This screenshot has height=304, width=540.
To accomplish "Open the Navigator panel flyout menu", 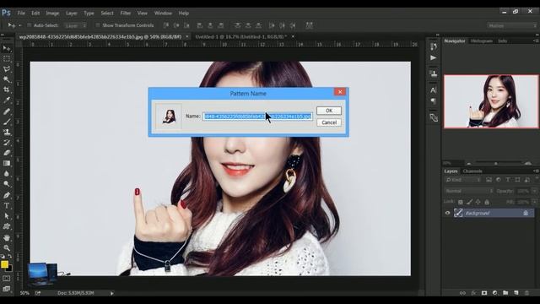I will click(x=536, y=41).
